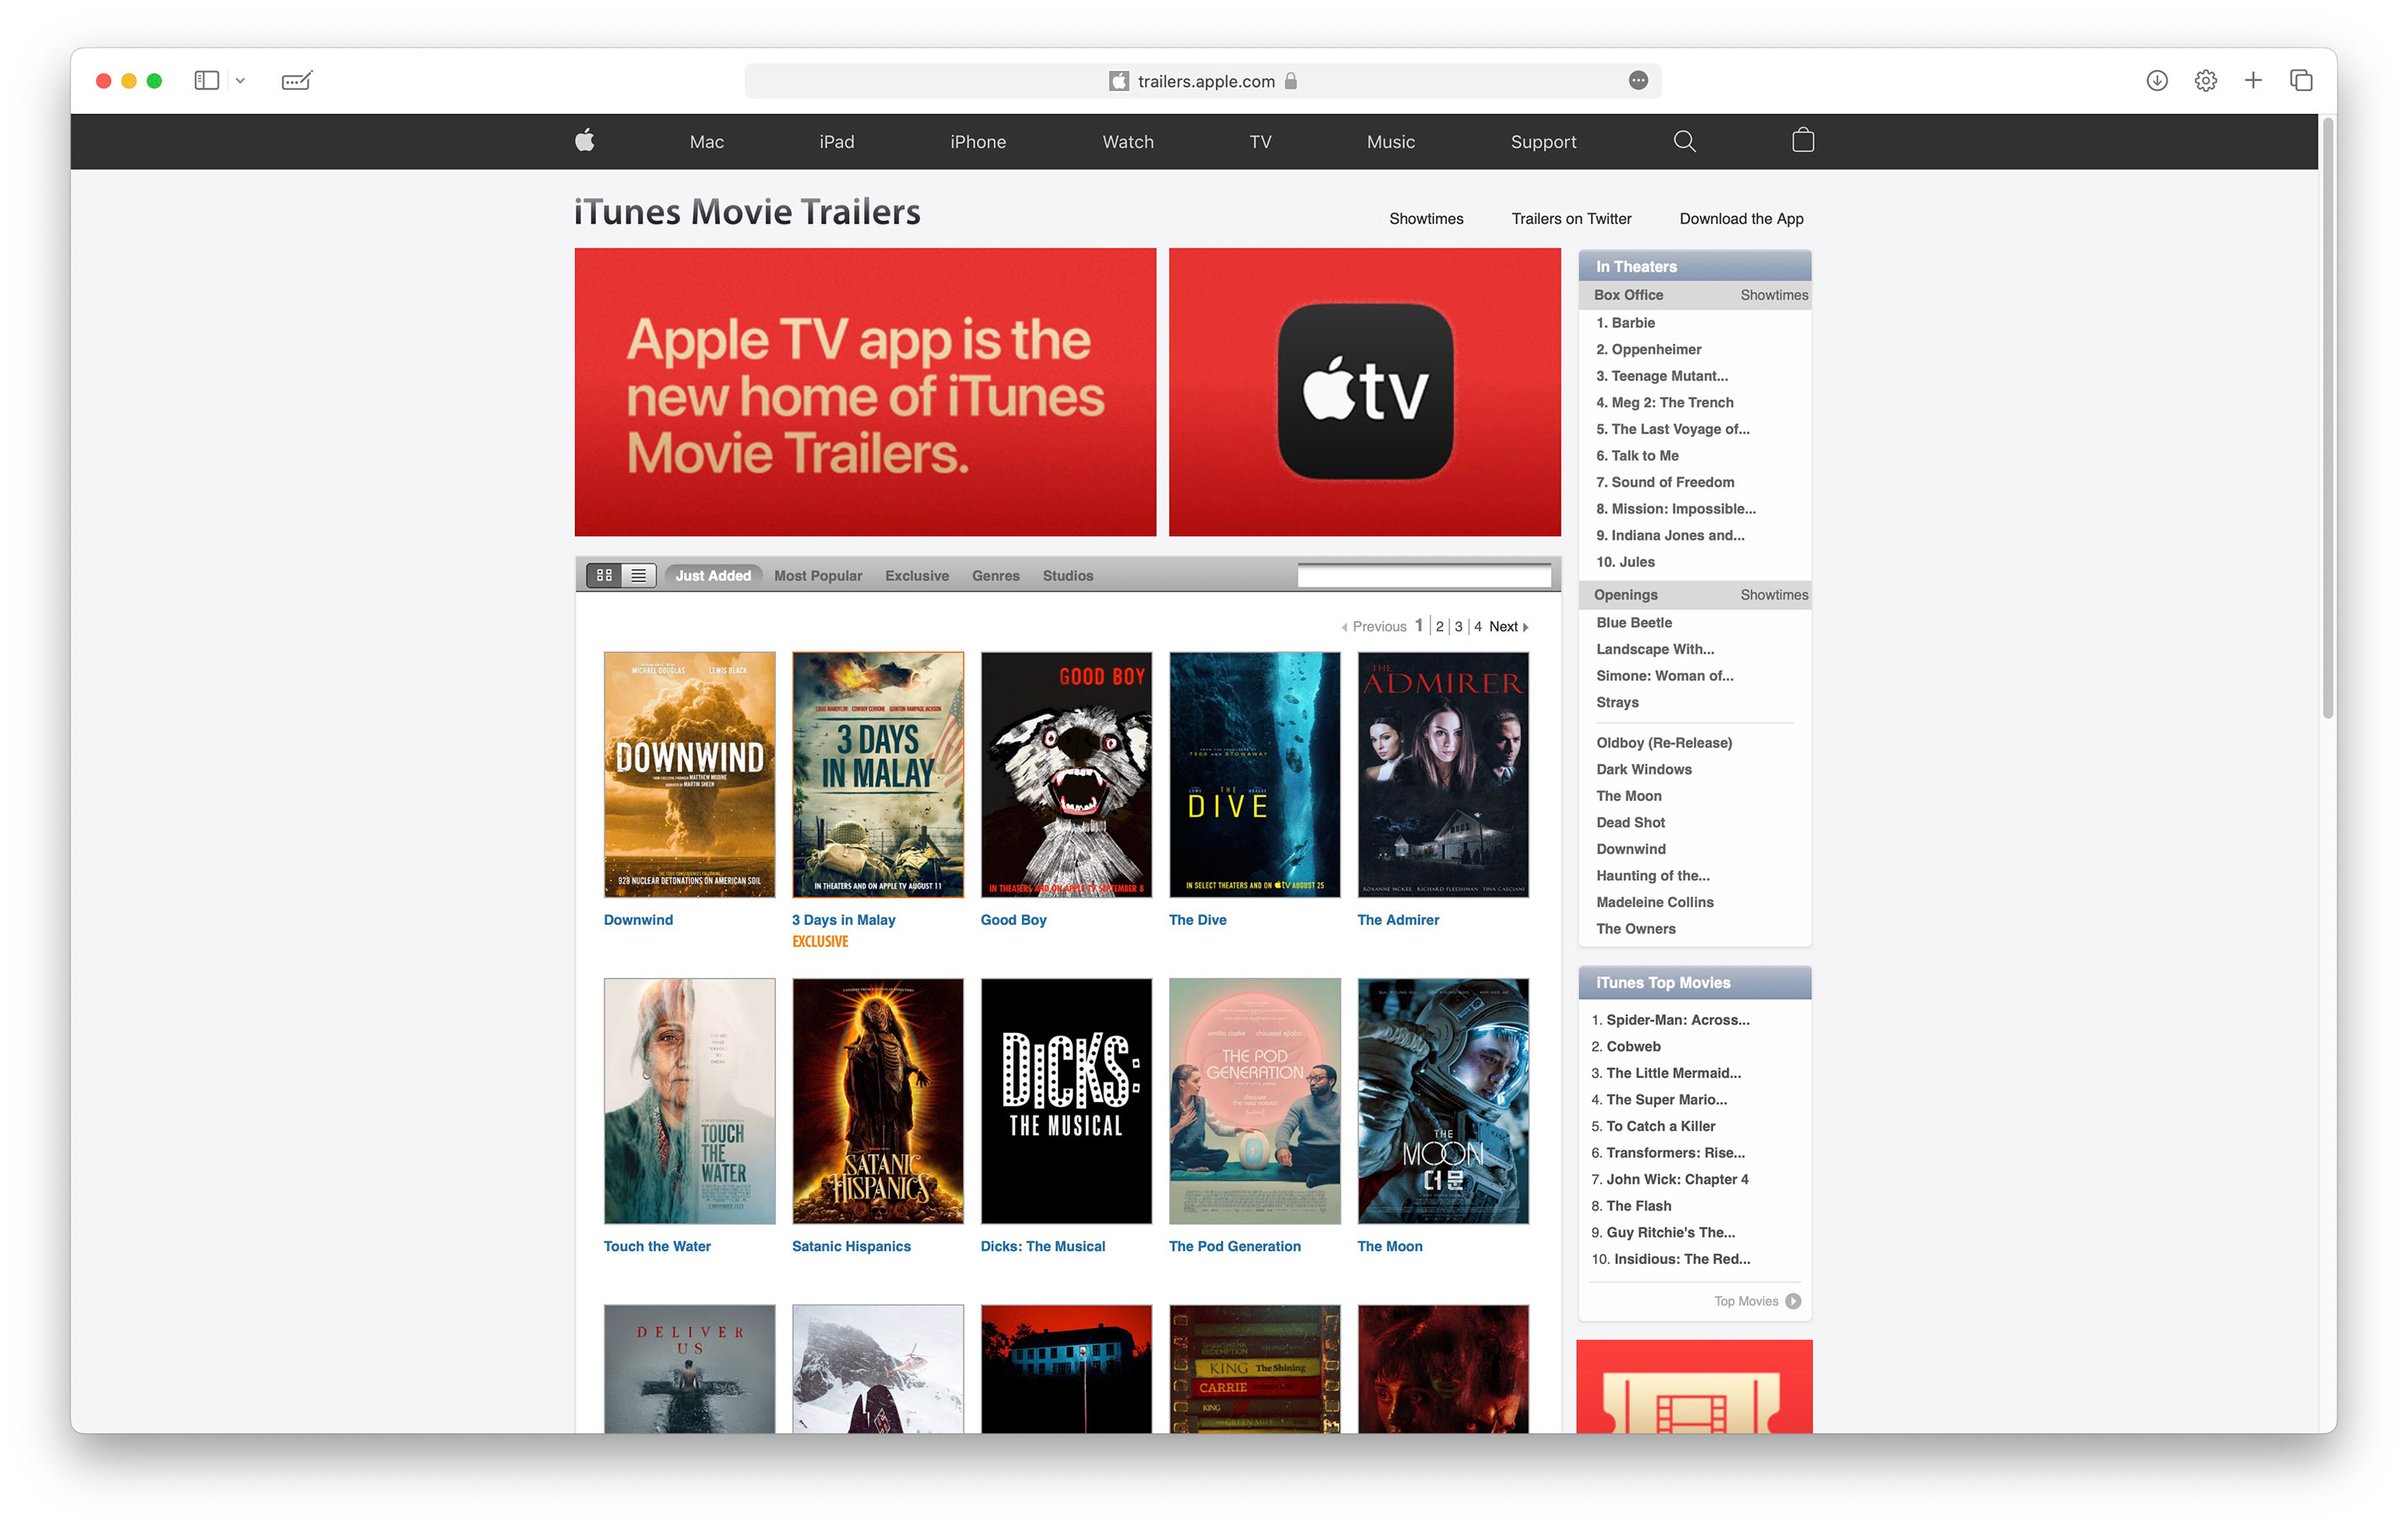
Task: Click the Top Movies arrow icon
Action: pyautogui.click(x=1792, y=1301)
